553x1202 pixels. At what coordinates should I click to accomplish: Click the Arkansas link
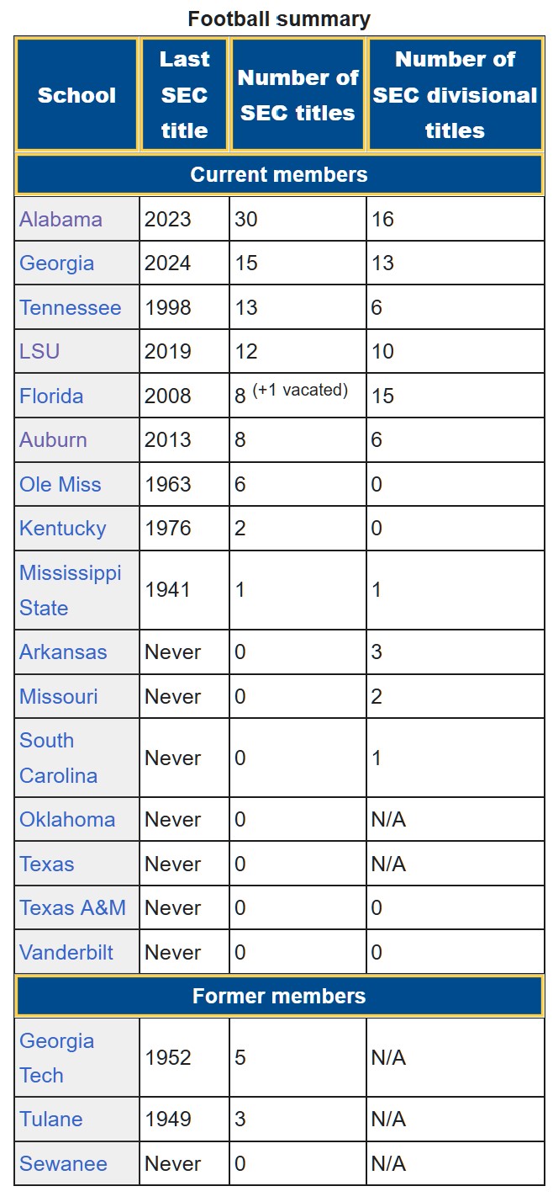tap(63, 652)
